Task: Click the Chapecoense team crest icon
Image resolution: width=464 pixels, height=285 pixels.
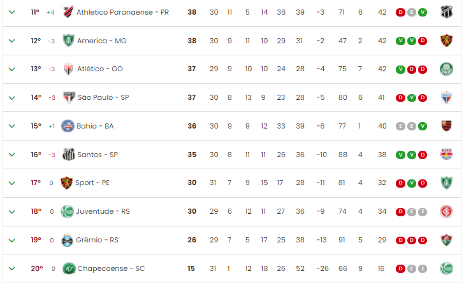Action: pyautogui.click(x=69, y=268)
